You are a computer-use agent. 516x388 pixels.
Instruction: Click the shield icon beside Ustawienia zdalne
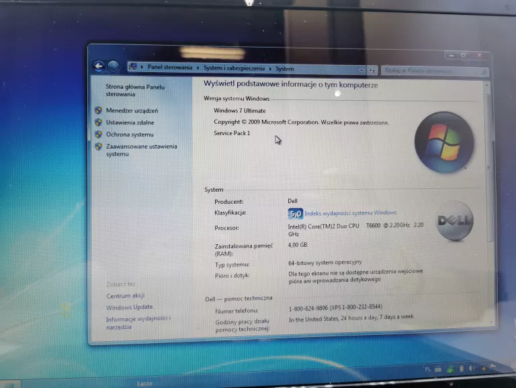pyautogui.click(x=98, y=122)
